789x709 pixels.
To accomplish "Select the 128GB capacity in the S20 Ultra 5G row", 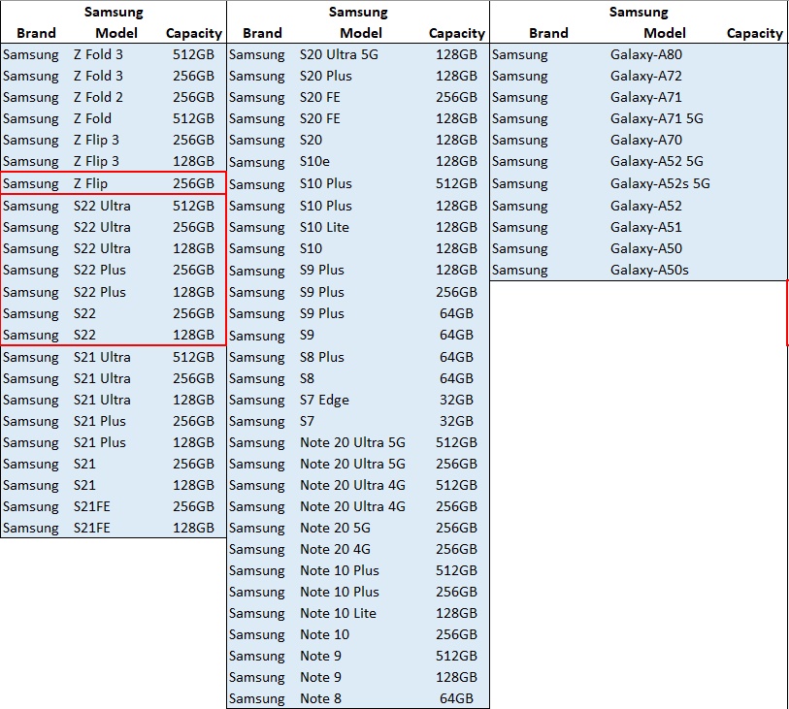I will click(x=456, y=54).
